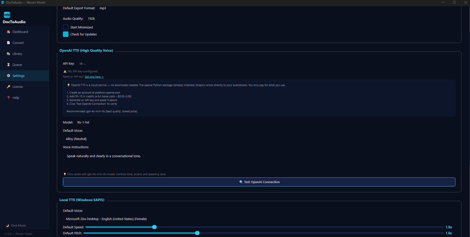Click the 'OpenAI TTS is a cloud service' info line
Screen dimensions: 470x237
click(x=178, y=85)
